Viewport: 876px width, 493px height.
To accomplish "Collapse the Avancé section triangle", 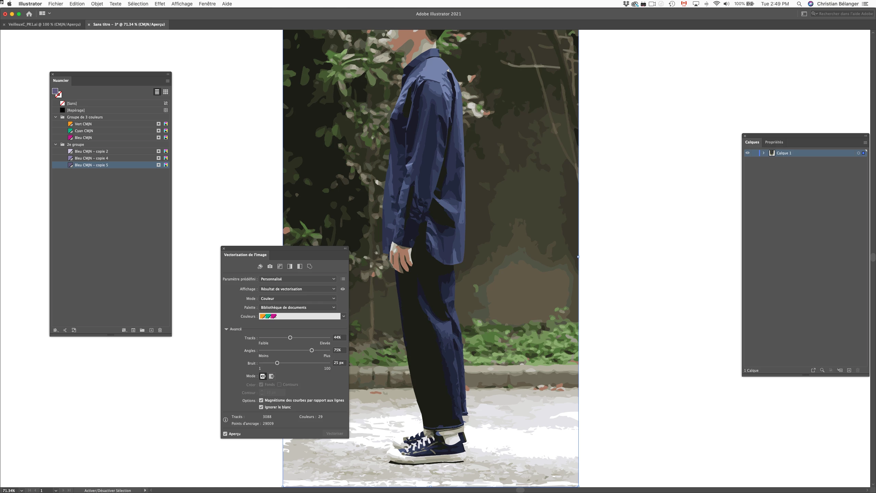I will point(226,329).
